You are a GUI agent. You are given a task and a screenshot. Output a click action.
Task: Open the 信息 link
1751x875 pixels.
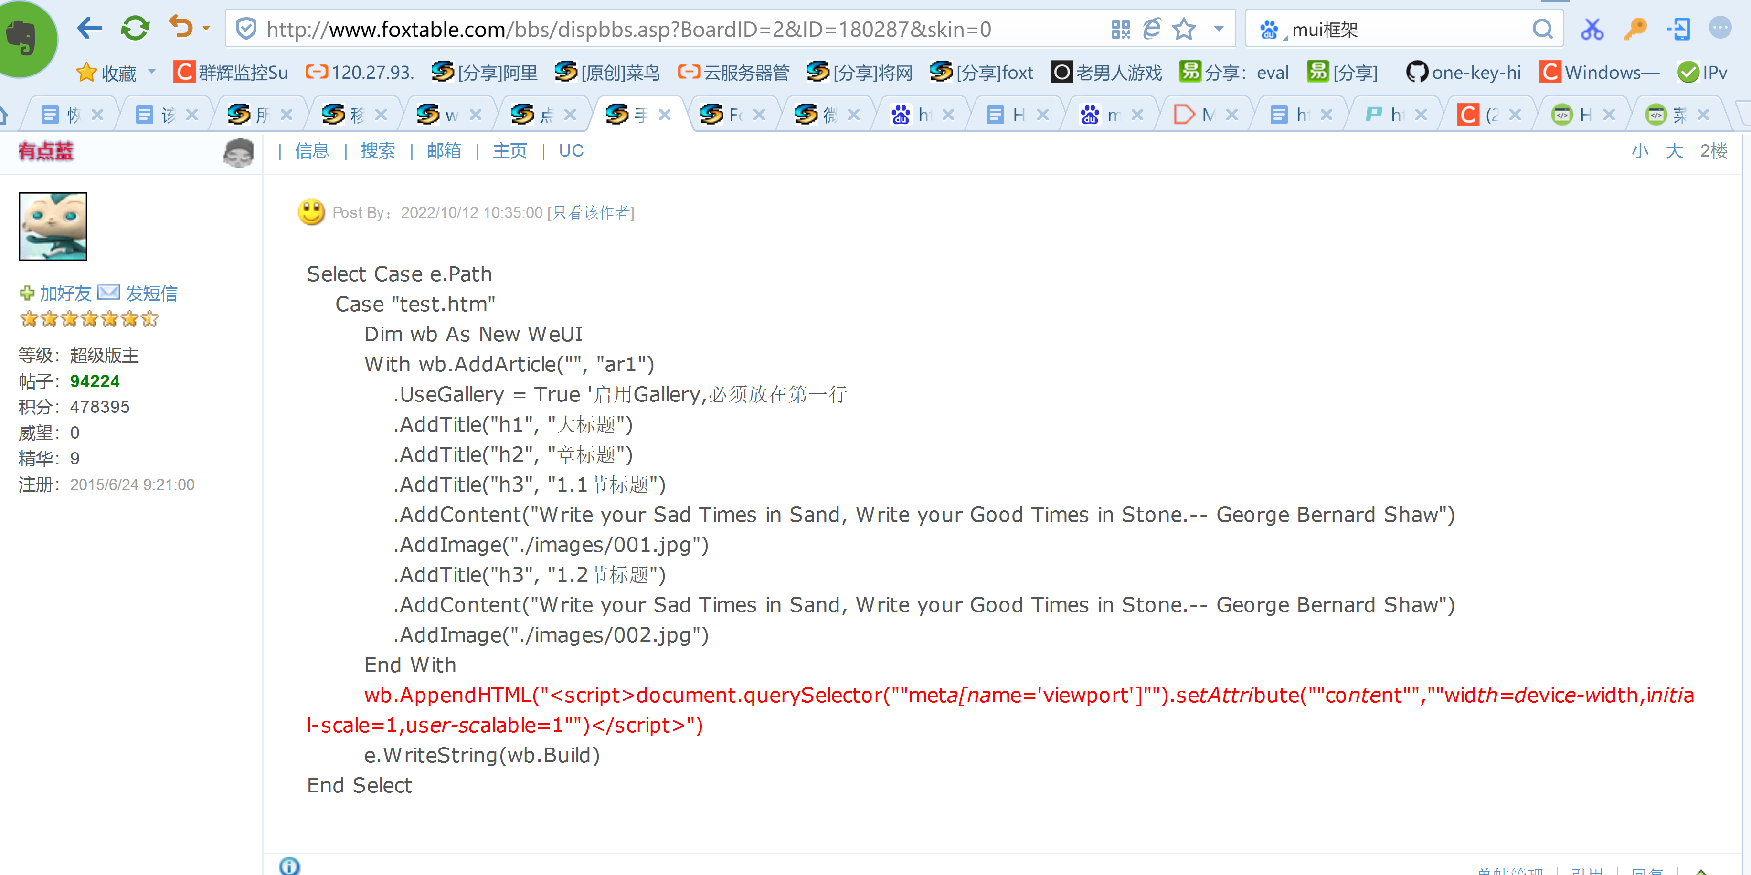click(x=312, y=151)
